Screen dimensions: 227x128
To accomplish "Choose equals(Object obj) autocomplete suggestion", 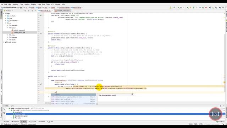I will point(73,97).
